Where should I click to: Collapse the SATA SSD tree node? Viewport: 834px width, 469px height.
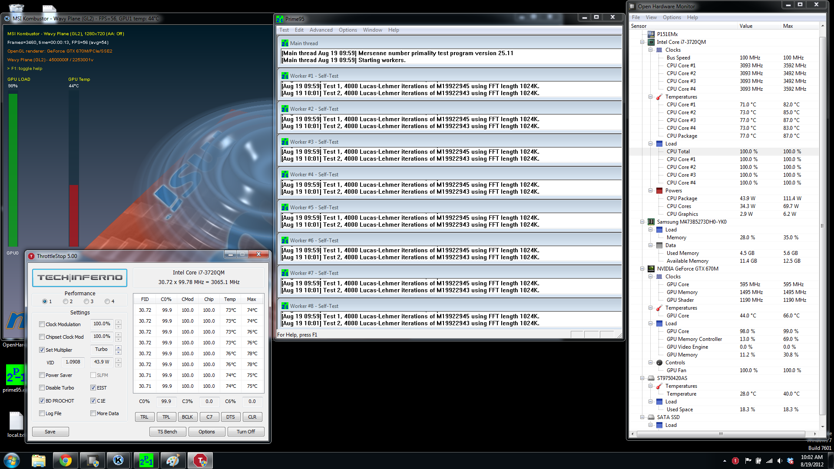pos(642,417)
